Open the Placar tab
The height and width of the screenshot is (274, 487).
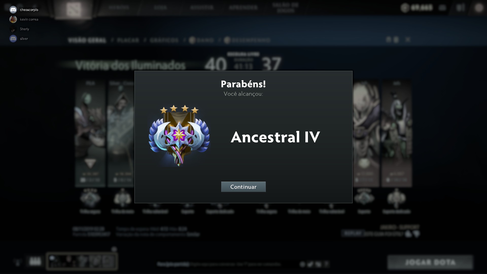click(x=128, y=40)
